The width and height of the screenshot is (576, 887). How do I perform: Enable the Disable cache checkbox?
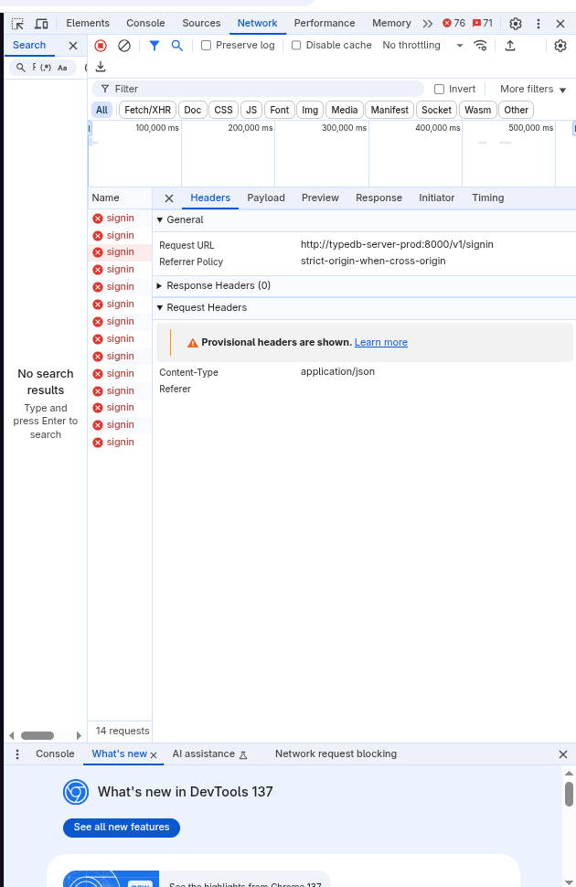tap(296, 45)
